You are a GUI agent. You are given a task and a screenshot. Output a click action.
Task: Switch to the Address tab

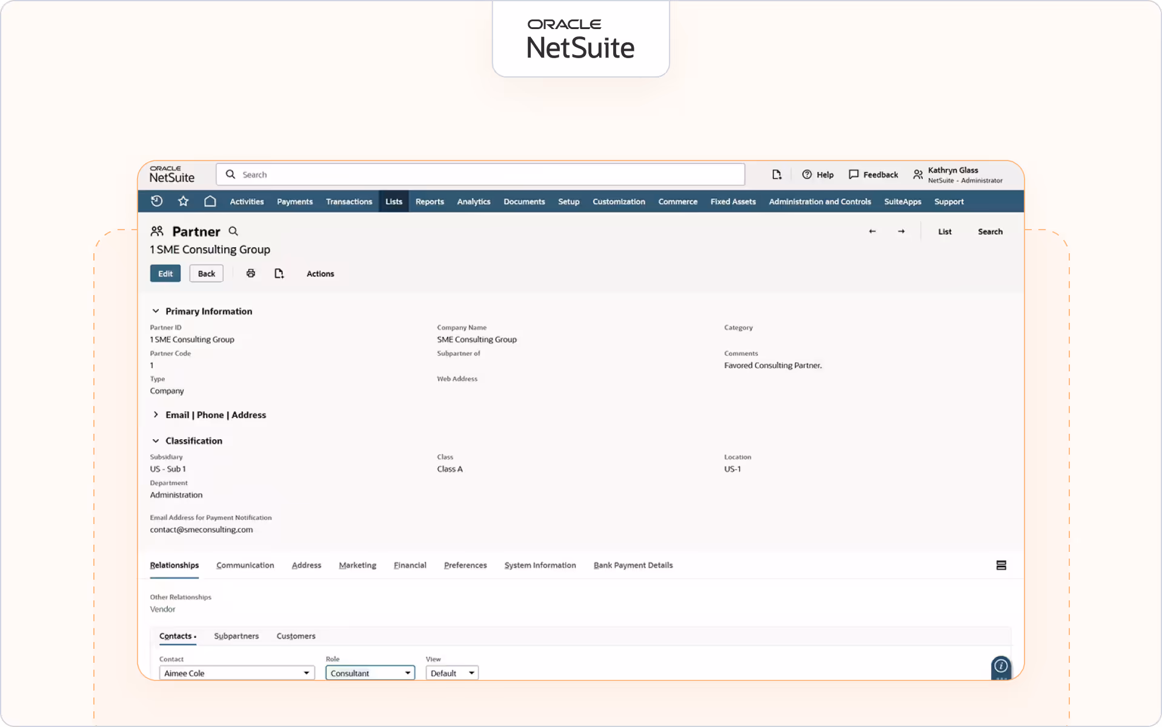tap(307, 565)
